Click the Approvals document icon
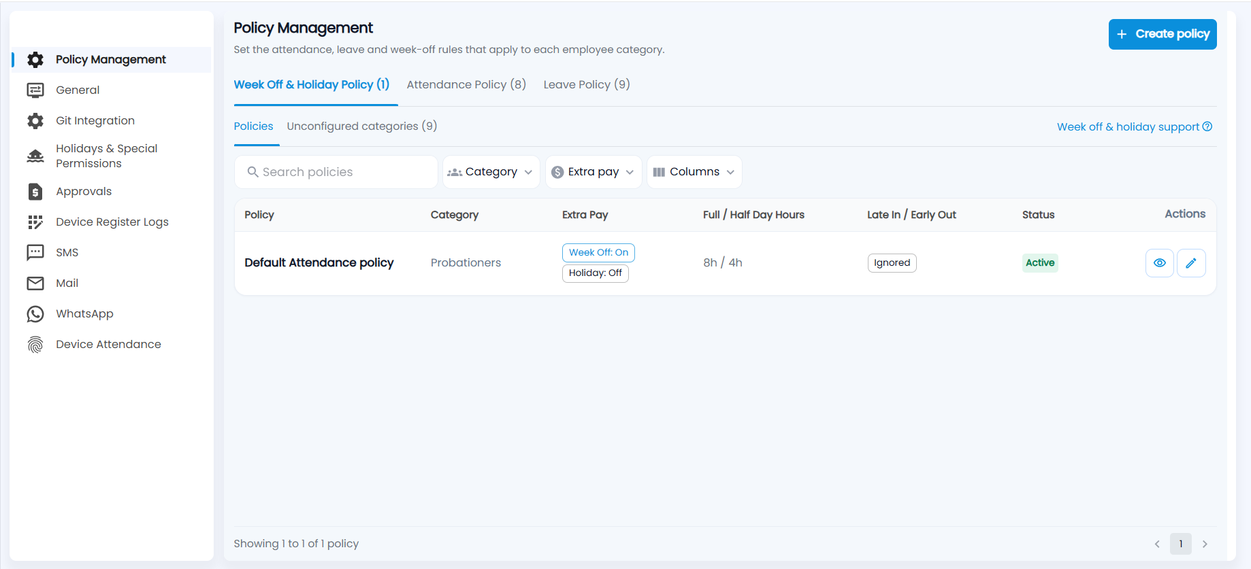Image resolution: width=1251 pixels, height=569 pixels. (x=35, y=192)
